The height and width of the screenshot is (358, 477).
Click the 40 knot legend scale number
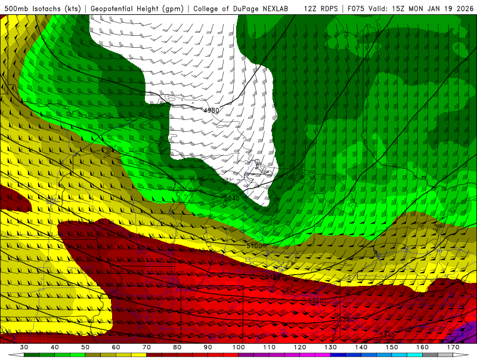point(55,347)
